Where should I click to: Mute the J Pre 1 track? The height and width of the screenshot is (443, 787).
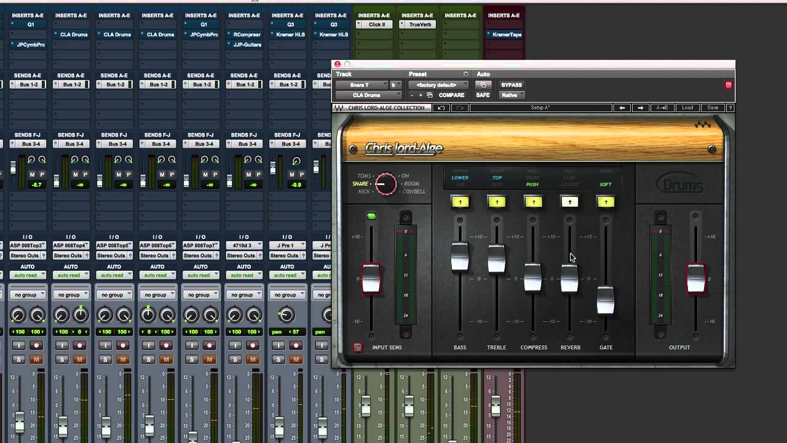pos(296,359)
